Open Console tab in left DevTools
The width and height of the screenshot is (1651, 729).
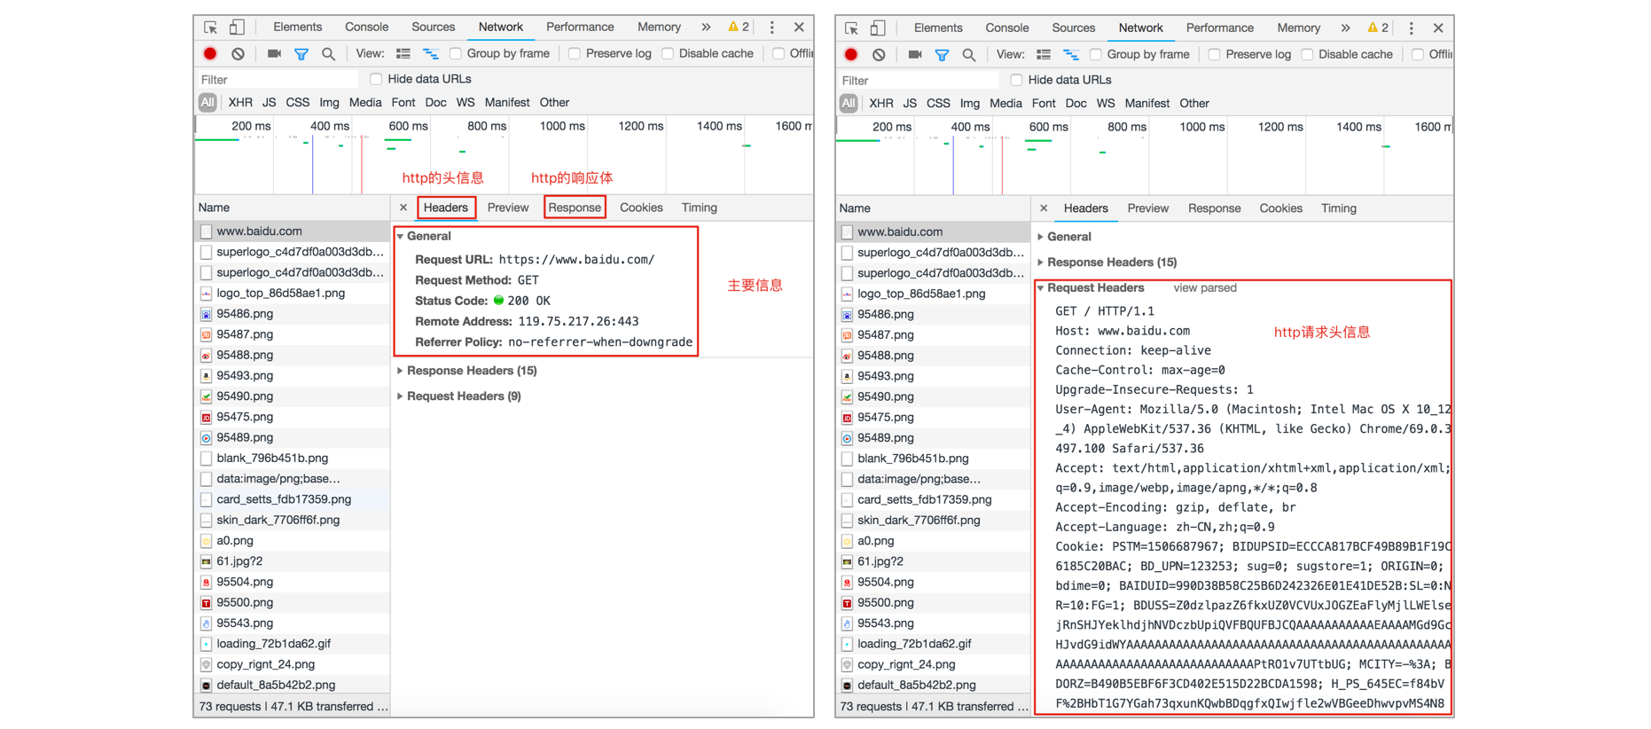(366, 27)
